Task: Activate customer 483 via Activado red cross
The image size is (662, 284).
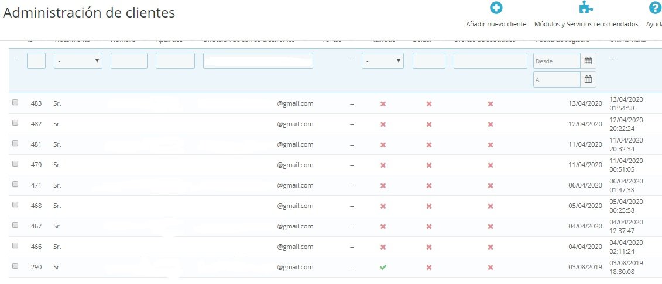Action: (383, 103)
